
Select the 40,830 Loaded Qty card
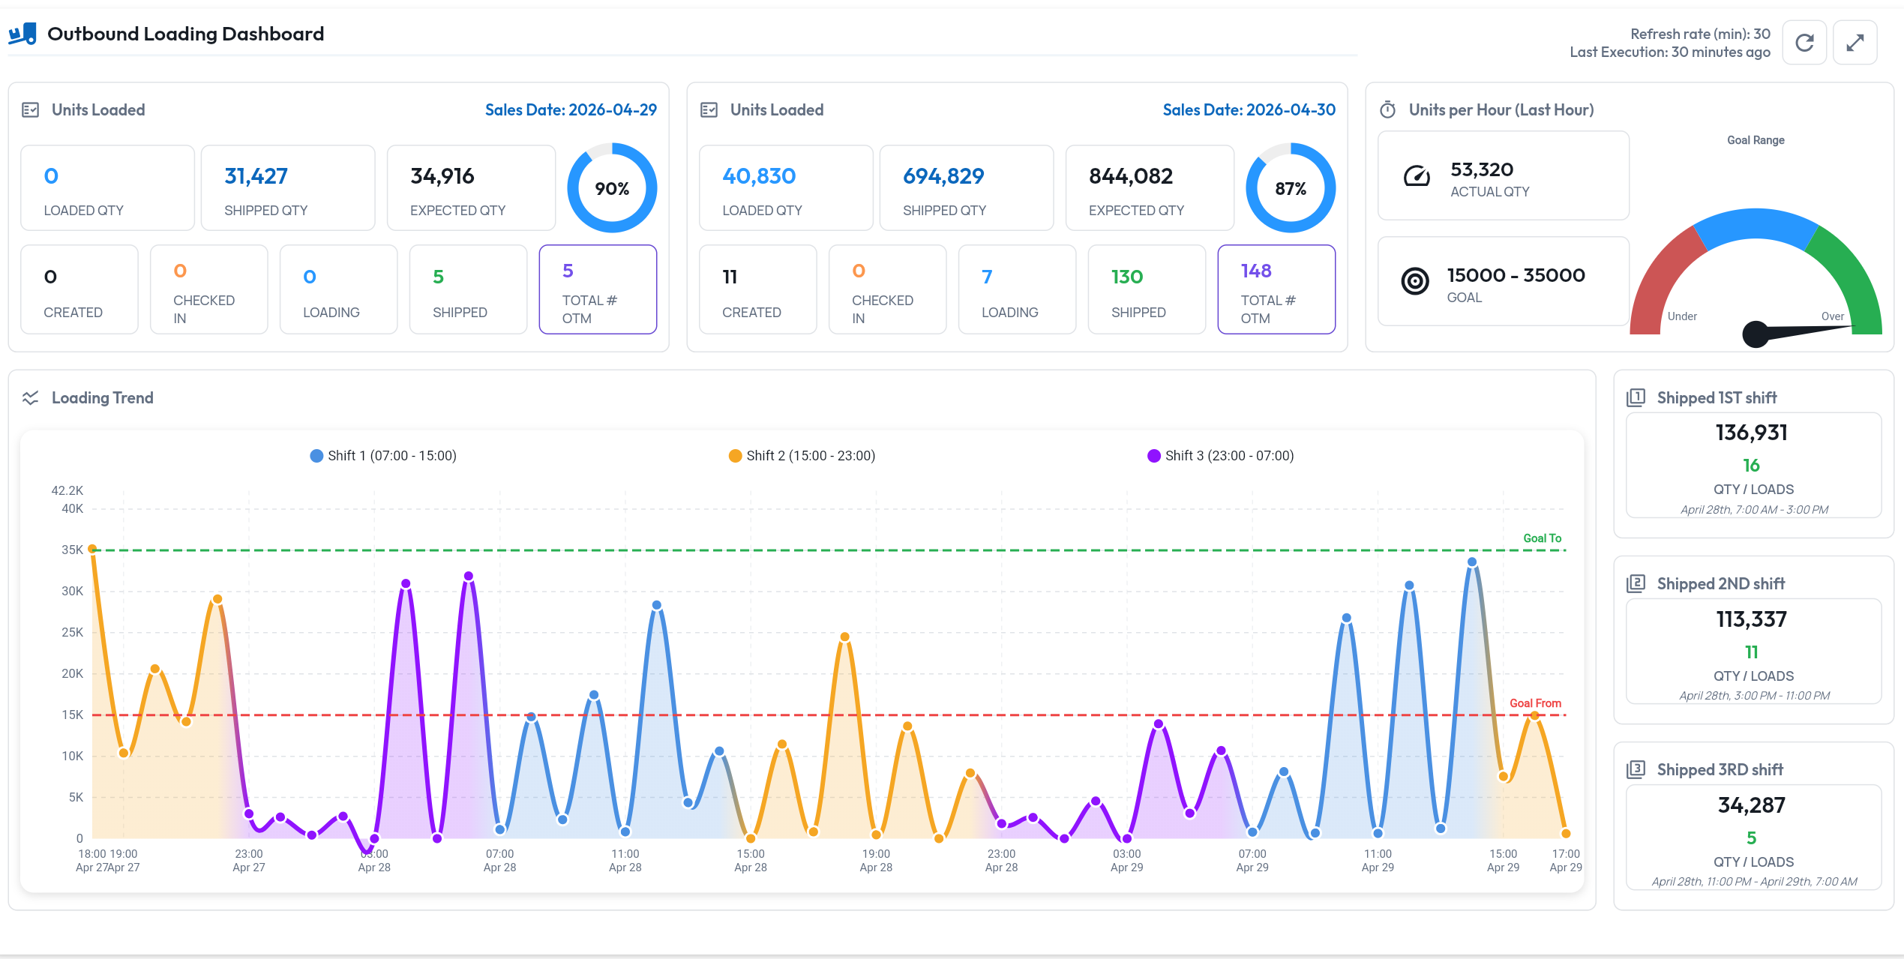(x=786, y=188)
